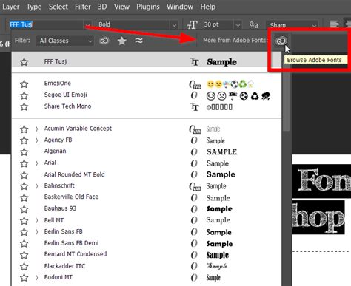The height and width of the screenshot is (286, 351).
Task: Star the Bernard MT Condensed font
Action: click(x=24, y=254)
